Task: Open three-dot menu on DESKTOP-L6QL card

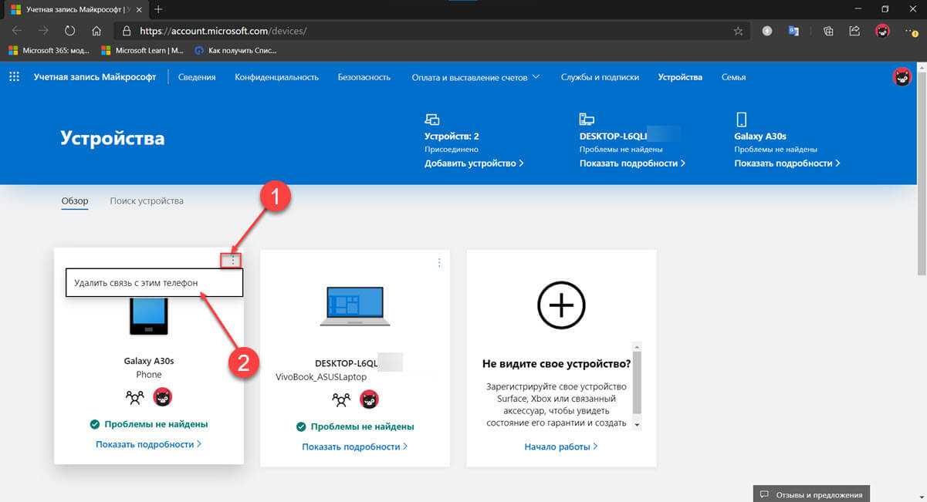Action: [x=439, y=263]
